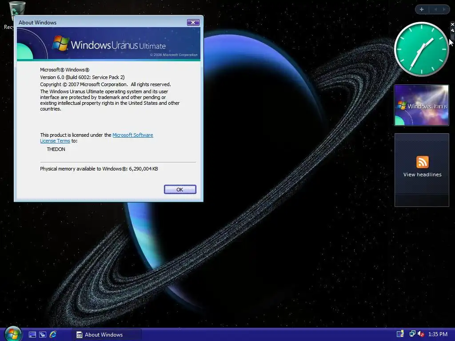The width and height of the screenshot is (455, 341).
Task: Click the Copyright 2007 Microsoft Corporation line
Action: coord(105,84)
